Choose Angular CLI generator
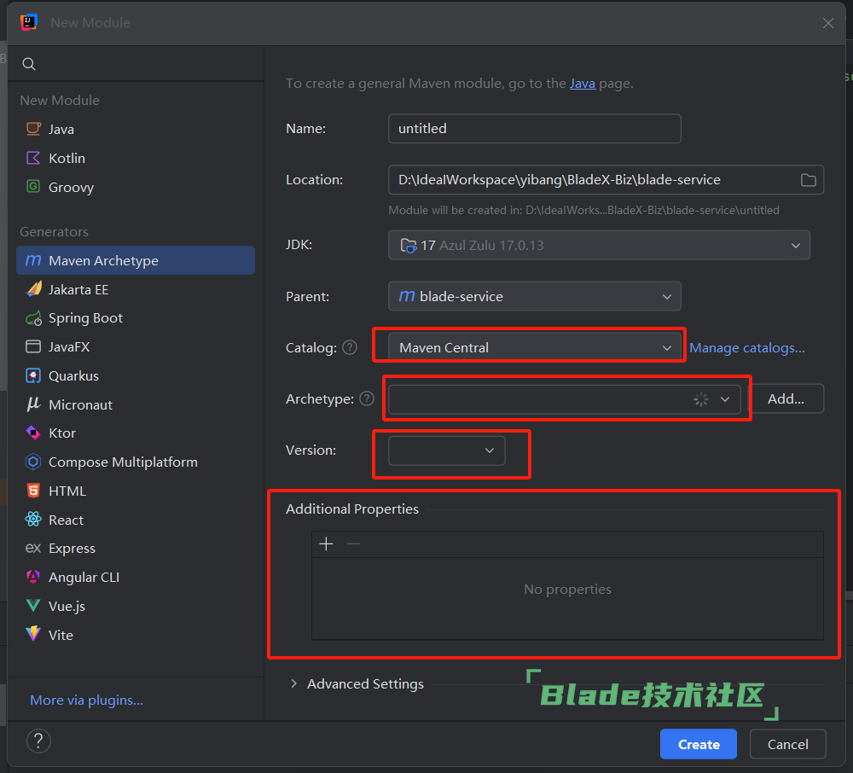This screenshot has width=853, height=773. [x=136, y=577]
